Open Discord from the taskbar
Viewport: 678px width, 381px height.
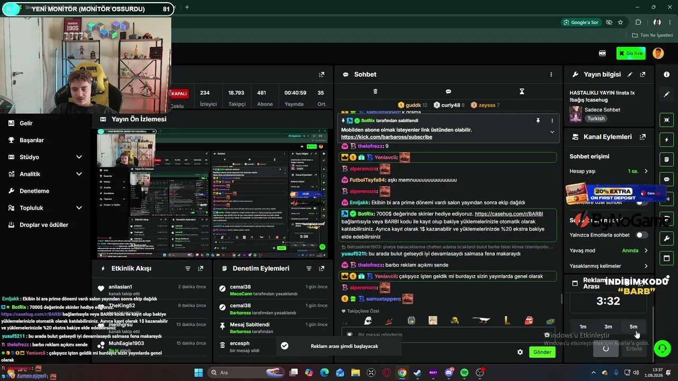[x=449, y=373]
